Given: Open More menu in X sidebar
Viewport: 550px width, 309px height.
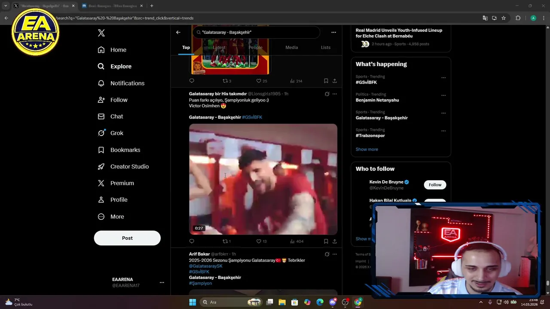Looking at the screenshot, I should click(x=111, y=217).
